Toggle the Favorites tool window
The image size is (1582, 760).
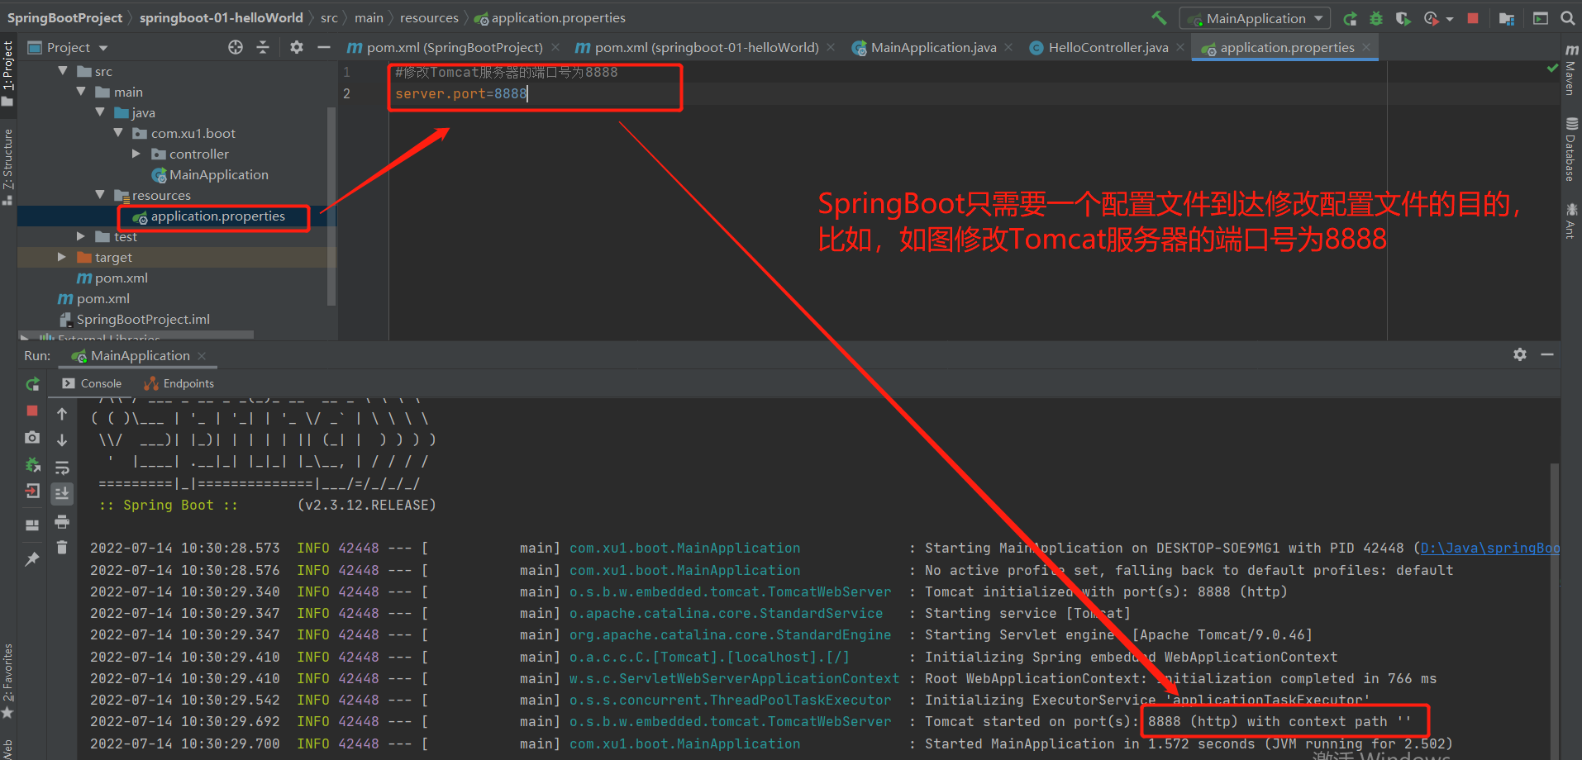pyautogui.click(x=8, y=681)
